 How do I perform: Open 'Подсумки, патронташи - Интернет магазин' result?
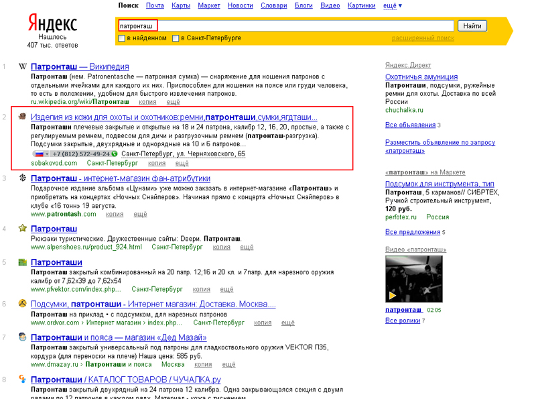(153, 304)
